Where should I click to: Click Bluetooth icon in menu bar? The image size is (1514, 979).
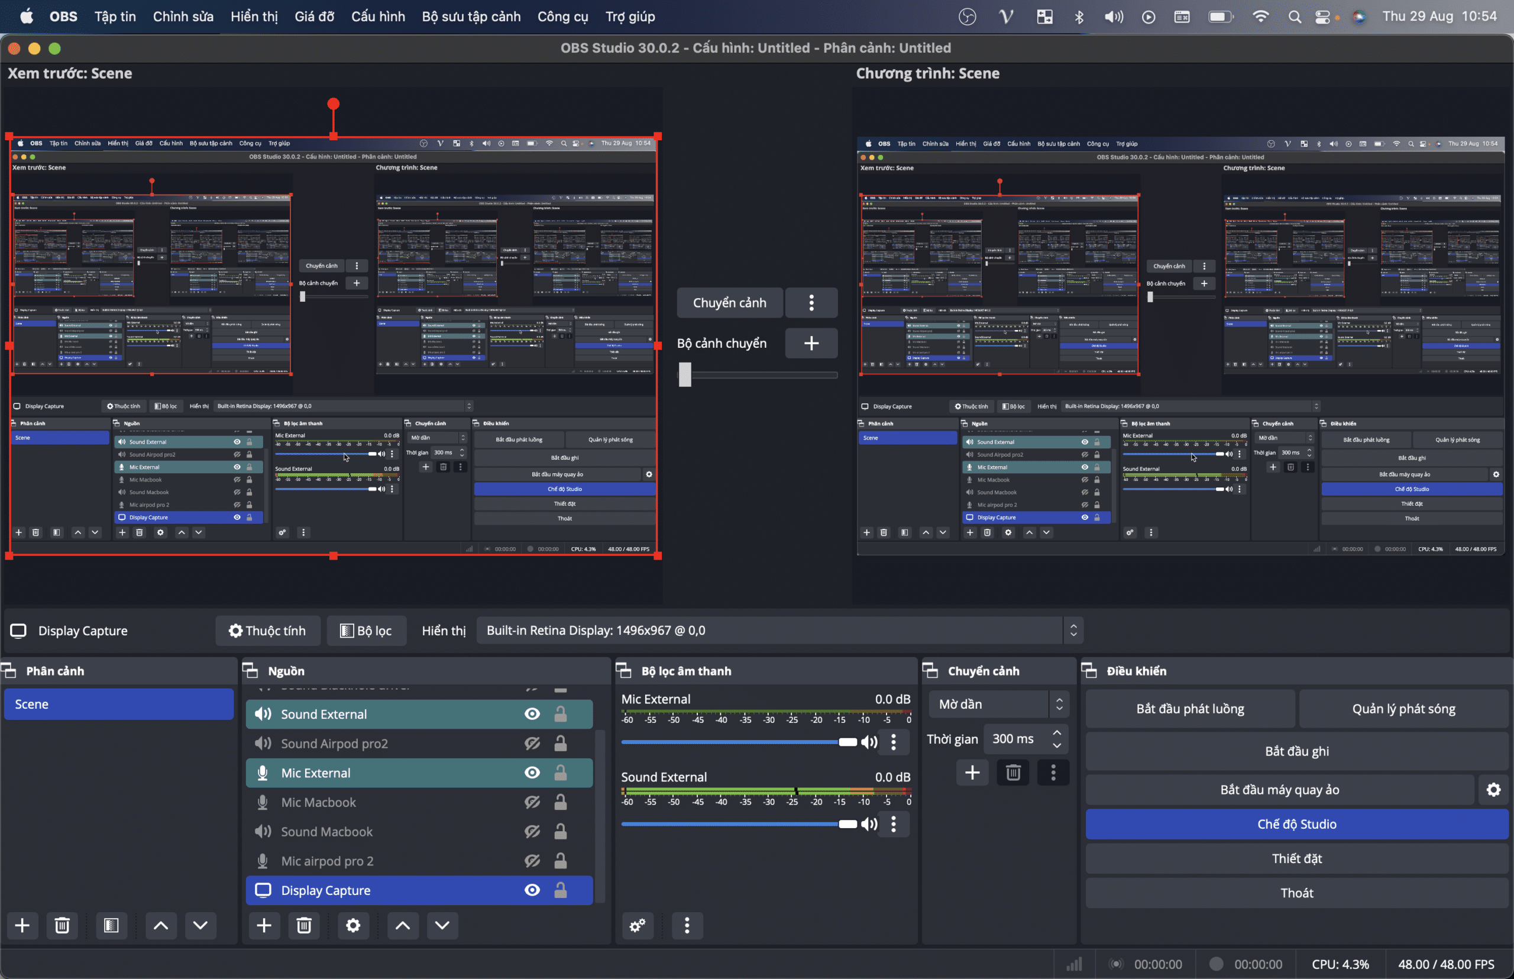coord(1079,17)
